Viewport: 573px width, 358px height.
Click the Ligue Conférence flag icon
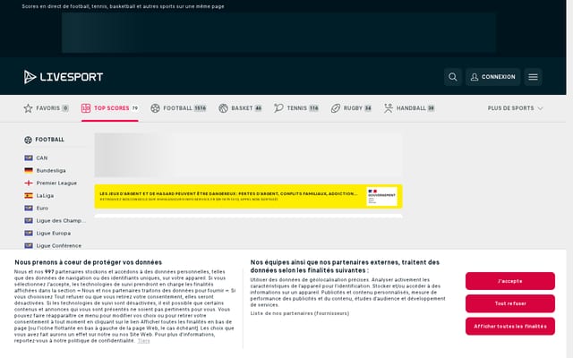(29, 245)
